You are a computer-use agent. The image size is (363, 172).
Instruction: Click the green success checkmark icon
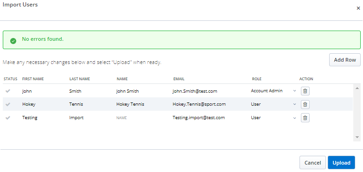click(13, 41)
